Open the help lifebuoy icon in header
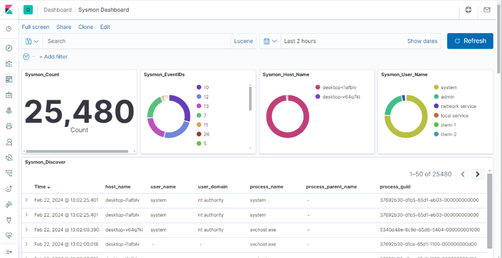The width and height of the screenshot is (502, 258). (468, 9)
